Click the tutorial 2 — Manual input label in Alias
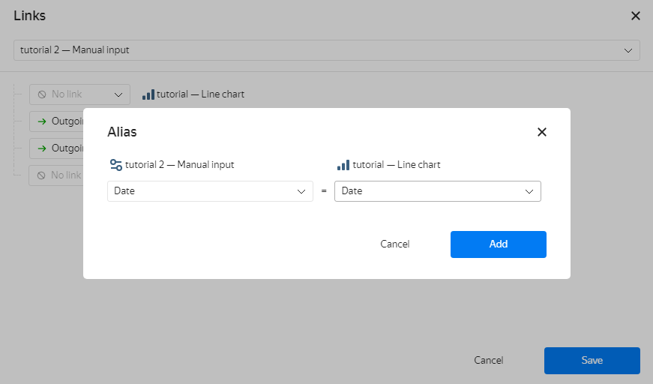 [180, 165]
